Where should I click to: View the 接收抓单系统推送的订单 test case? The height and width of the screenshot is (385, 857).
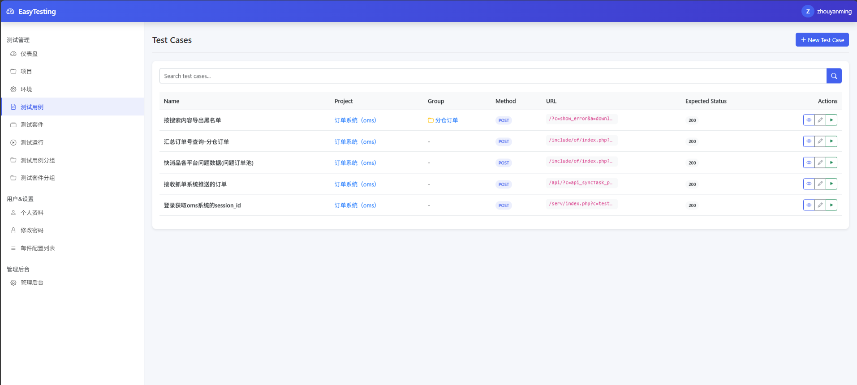(x=809, y=184)
